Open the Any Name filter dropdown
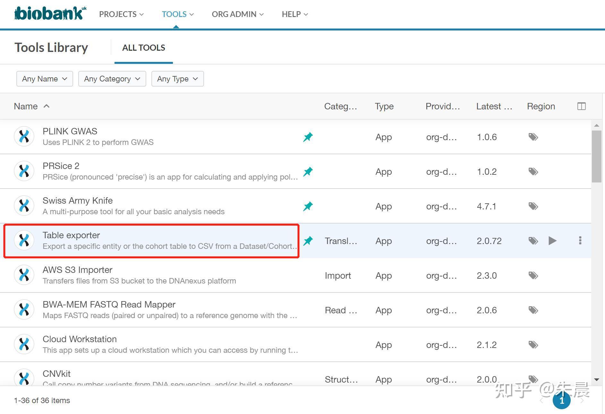This screenshot has height=414, width=605. pos(45,79)
